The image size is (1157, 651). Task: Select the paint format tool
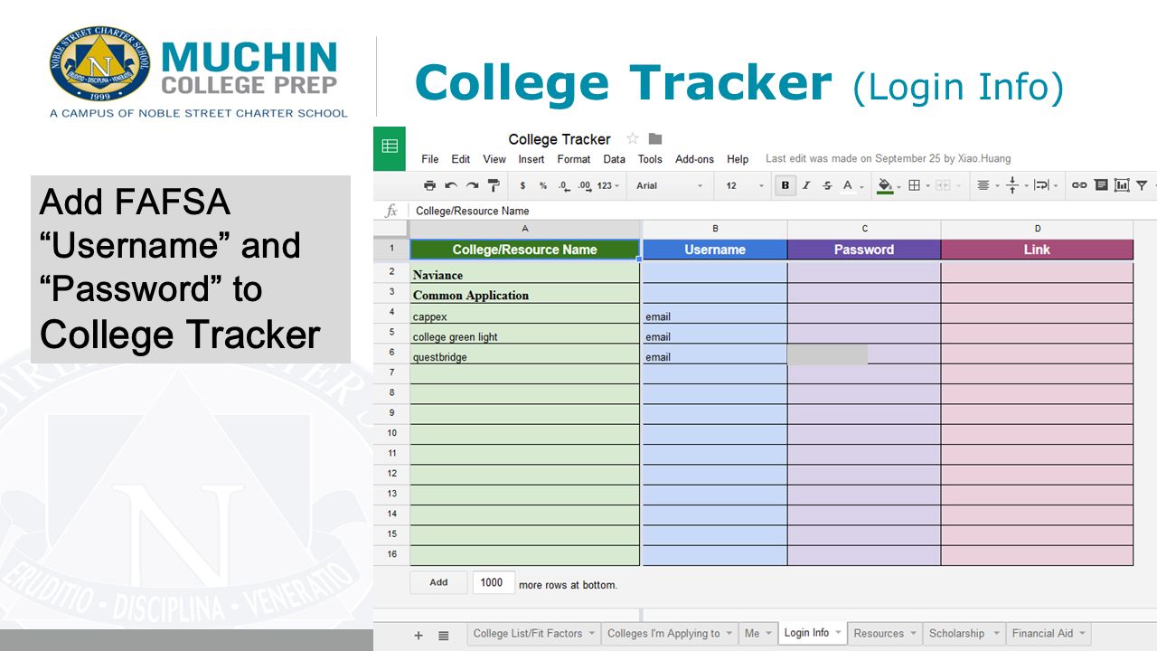494,185
